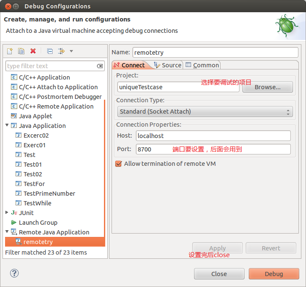Select the Excerc02 launch configuration
This screenshot has height=287, width=306.
[x=36, y=136]
